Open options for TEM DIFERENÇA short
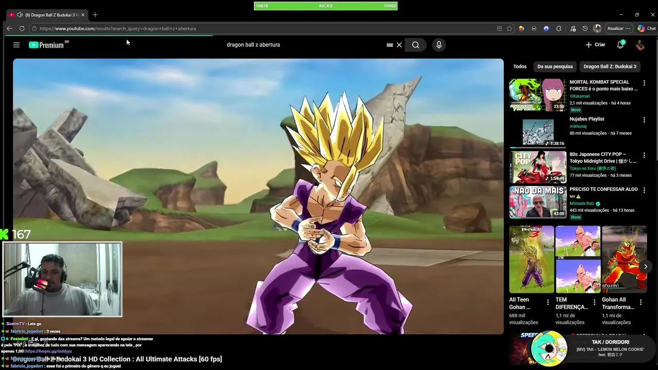Screen dimensions: 658x370 (x=594, y=302)
